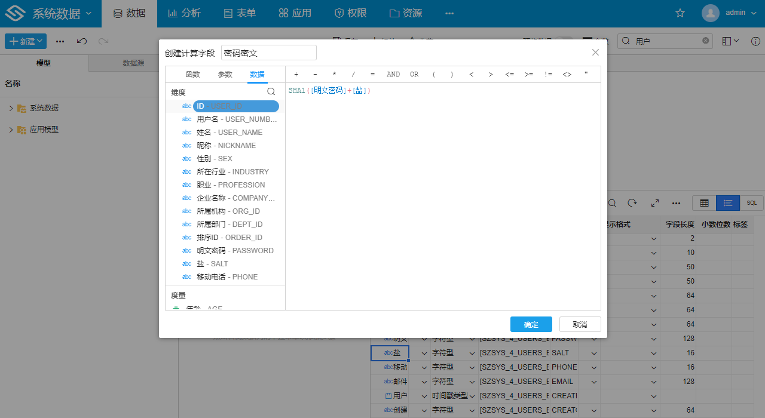Insert the != operator

point(548,75)
